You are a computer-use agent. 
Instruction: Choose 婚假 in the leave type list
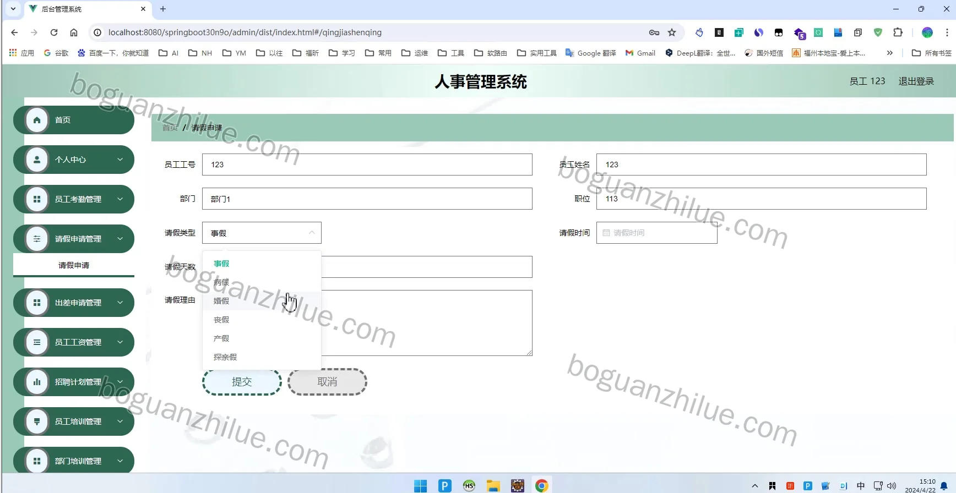point(262,301)
